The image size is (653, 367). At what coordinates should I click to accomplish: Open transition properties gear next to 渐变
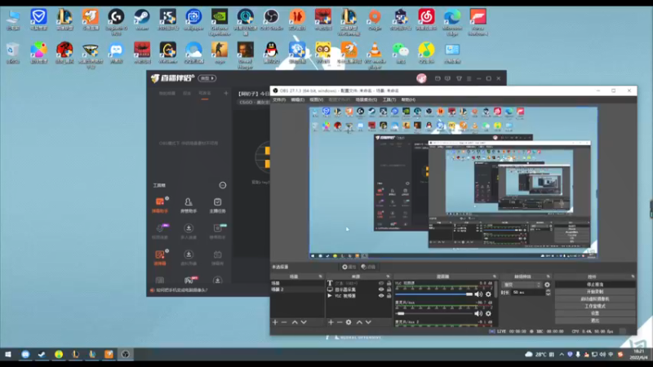[547, 285]
